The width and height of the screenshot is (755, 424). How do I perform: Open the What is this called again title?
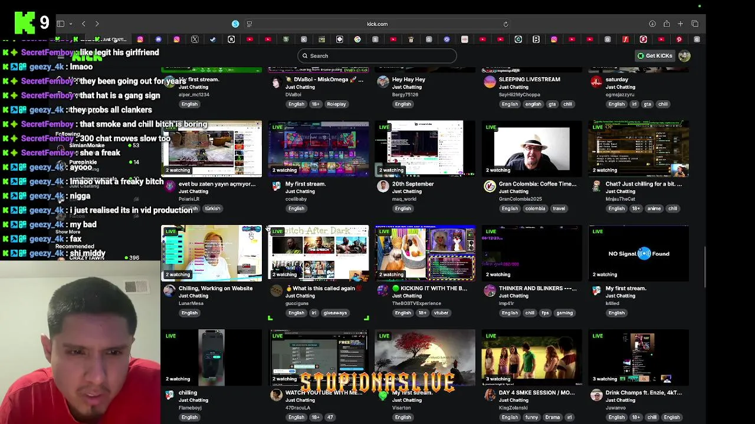[324, 289]
